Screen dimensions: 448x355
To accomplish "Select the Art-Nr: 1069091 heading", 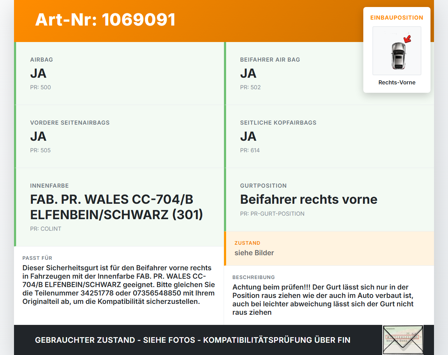I will click(x=105, y=20).
